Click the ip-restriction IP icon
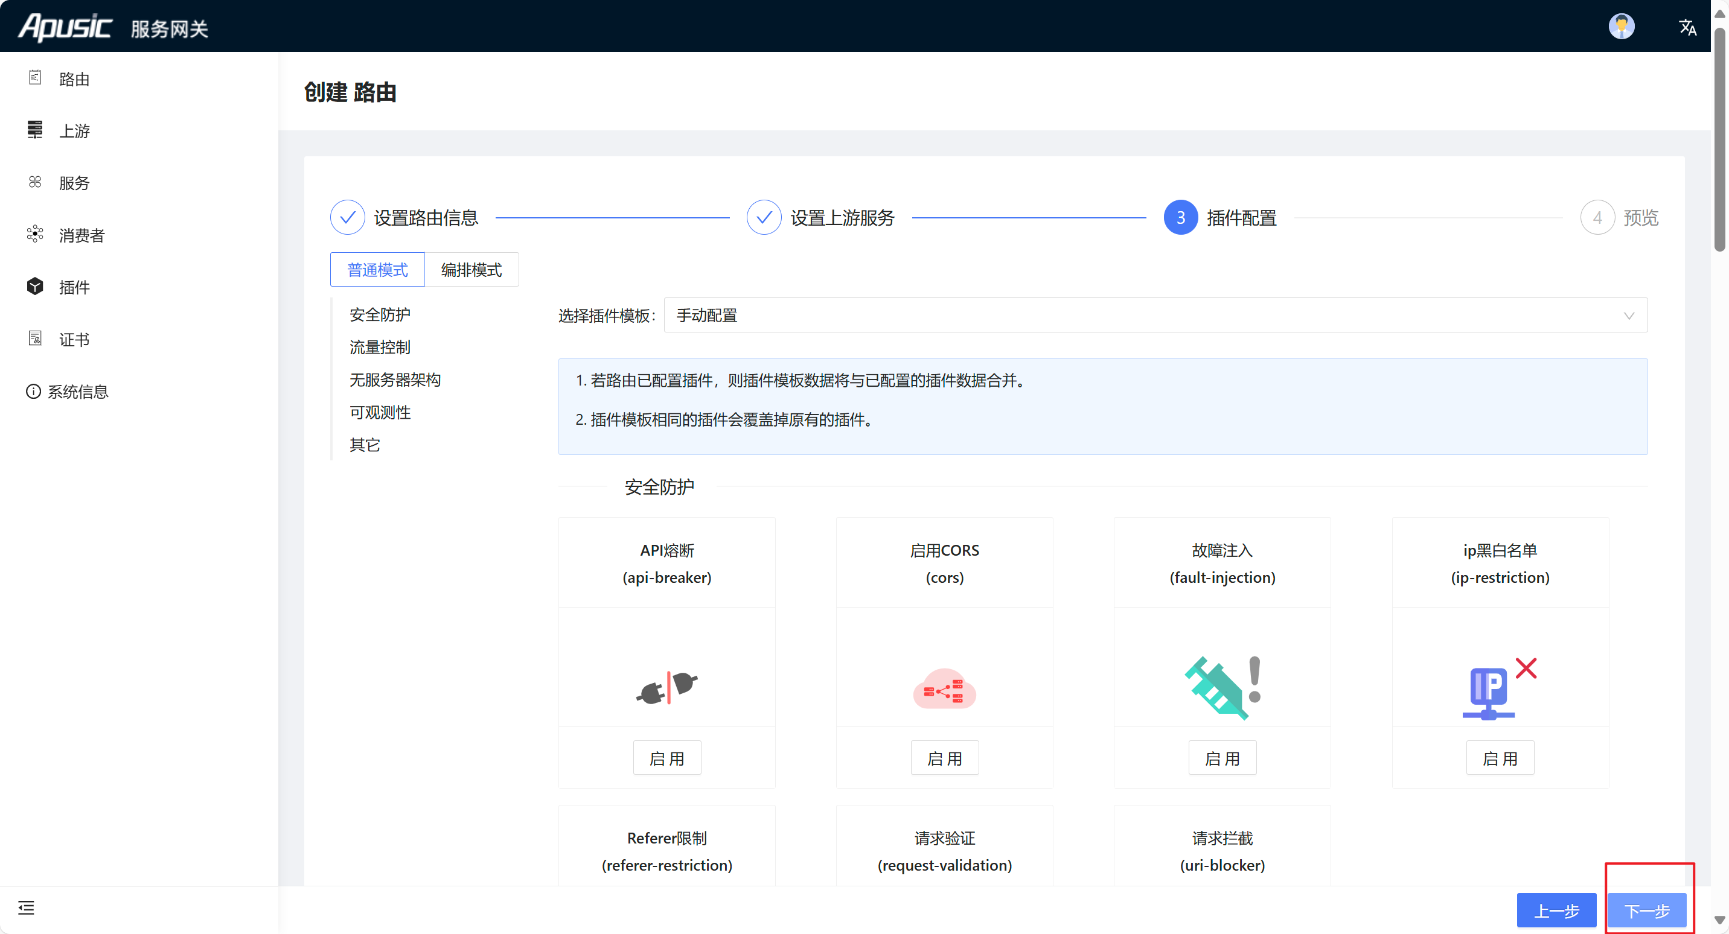1729x934 pixels. coord(1500,688)
